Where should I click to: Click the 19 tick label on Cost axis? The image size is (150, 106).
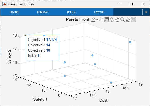pyautogui.click(x=141, y=84)
